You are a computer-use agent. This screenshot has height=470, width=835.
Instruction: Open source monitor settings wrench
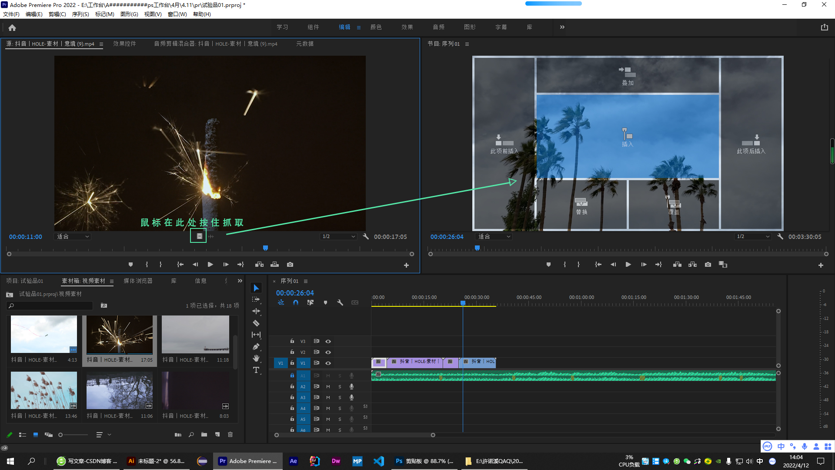(365, 237)
